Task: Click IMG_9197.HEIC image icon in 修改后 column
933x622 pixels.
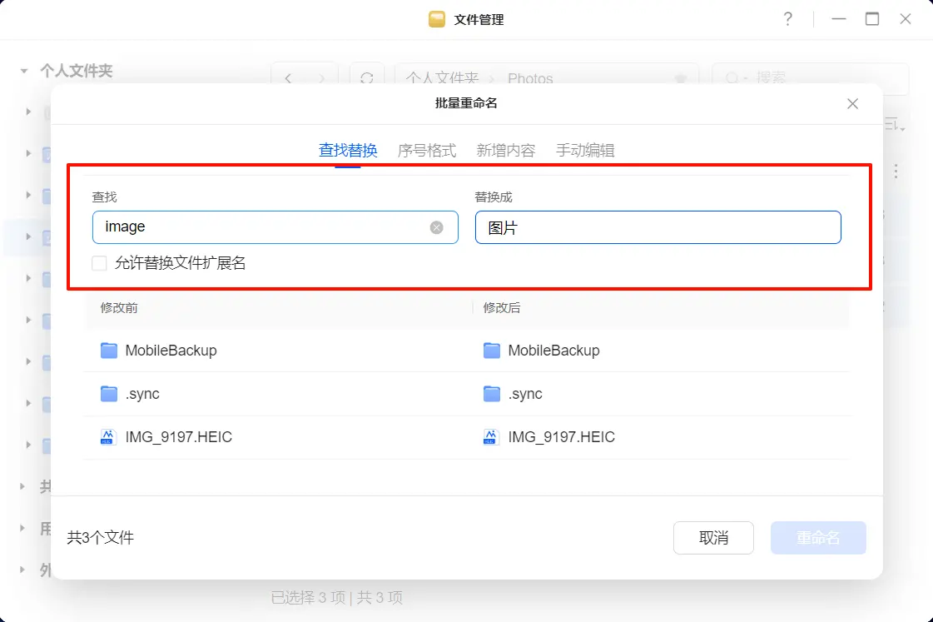Action: click(491, 437)
